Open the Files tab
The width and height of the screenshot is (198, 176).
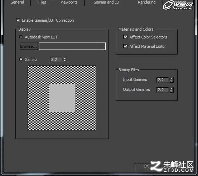(x=42, y=2)
